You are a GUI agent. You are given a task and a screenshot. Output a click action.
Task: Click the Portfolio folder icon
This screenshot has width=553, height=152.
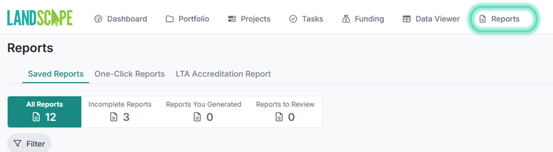tap(169, 19)
